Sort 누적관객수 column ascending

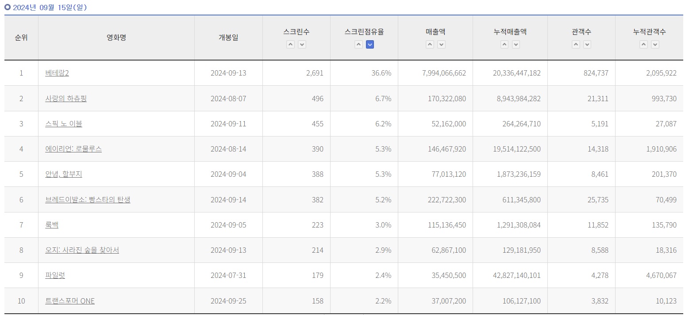643,44
